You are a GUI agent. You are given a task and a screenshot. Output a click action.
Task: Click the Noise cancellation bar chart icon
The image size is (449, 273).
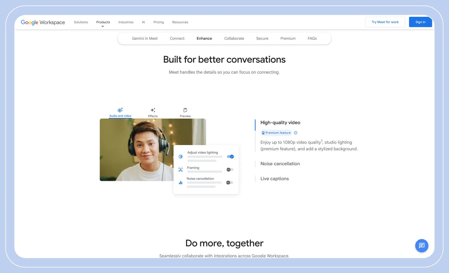point(181,182)
